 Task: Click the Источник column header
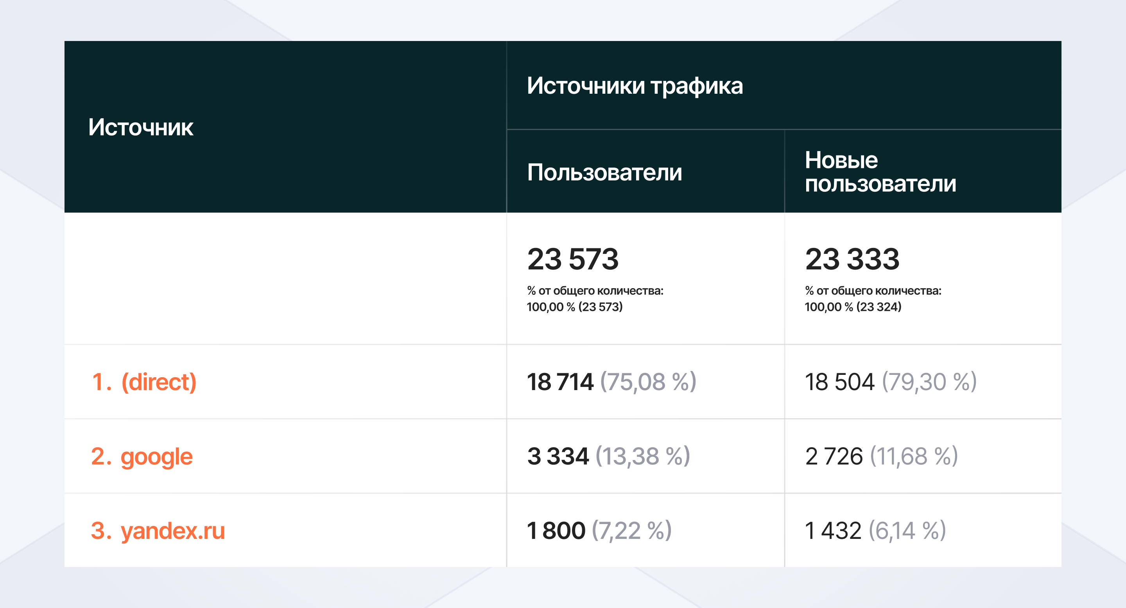pos(141,127)
